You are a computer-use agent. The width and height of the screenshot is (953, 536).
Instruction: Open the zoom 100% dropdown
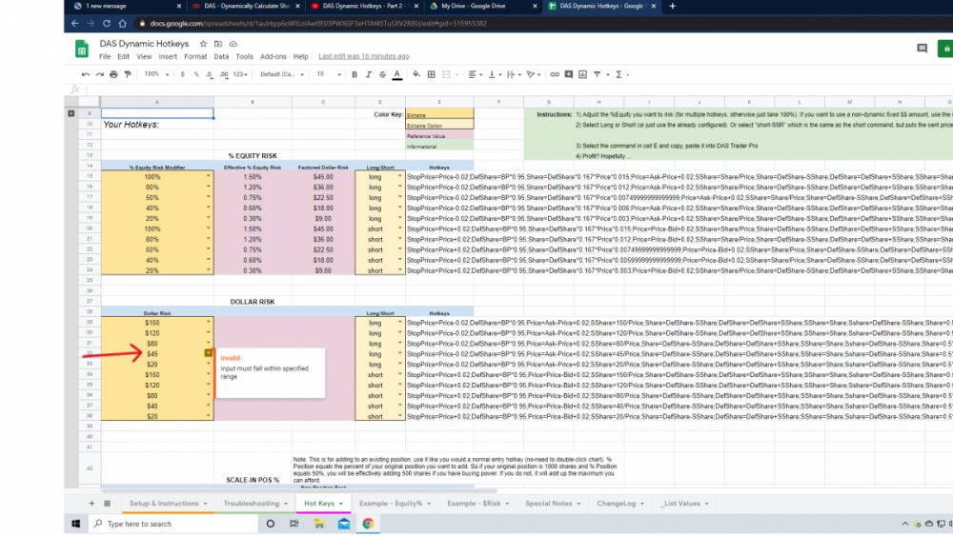pyautogui.click(x=157, y=74)
